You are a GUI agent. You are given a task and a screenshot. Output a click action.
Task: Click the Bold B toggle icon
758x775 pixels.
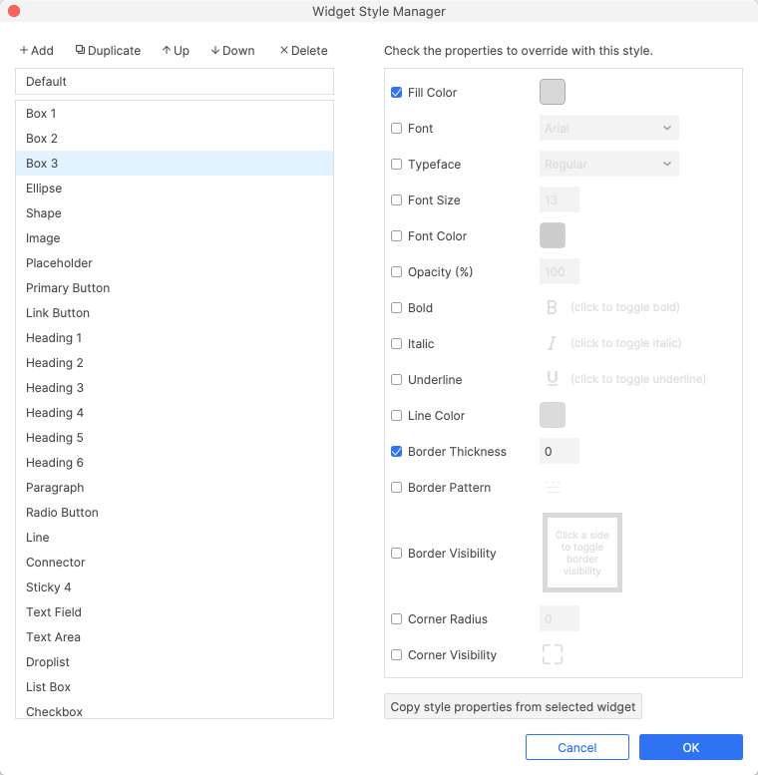pyautogui.click(x=552, y=307)
